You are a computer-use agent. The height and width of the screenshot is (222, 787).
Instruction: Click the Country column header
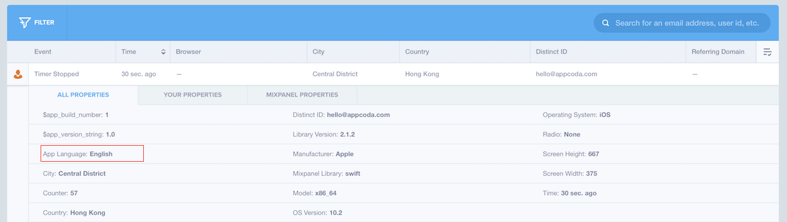pyautogui.click(x=417, y=52)
